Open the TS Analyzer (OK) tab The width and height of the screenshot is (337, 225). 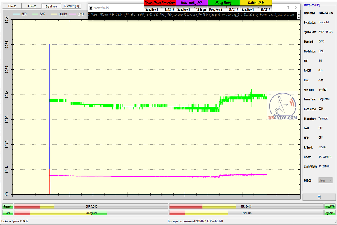71,6
